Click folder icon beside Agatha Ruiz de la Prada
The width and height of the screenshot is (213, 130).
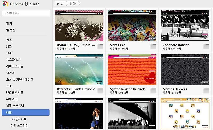coord(153,91)
